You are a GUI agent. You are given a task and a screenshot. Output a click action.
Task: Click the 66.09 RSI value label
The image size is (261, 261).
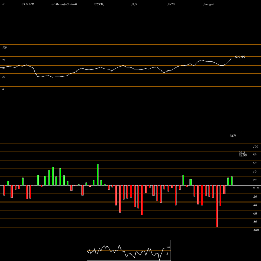pos(240,57)
